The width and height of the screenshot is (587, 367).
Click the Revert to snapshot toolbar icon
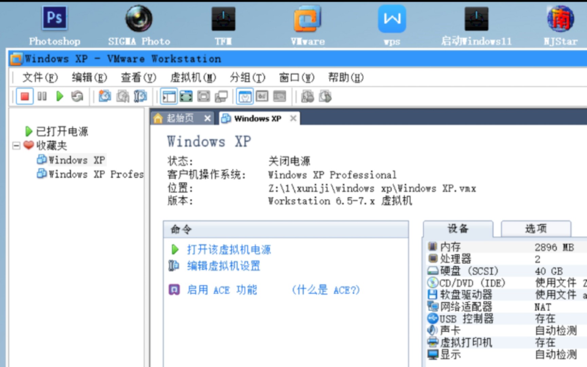[x=123, y=97]
